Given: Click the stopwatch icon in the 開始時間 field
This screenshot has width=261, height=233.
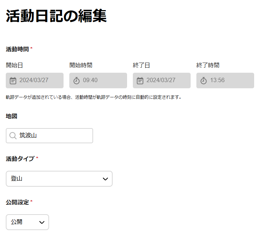Looking at the screenshot, I should [x=77, y=80].
